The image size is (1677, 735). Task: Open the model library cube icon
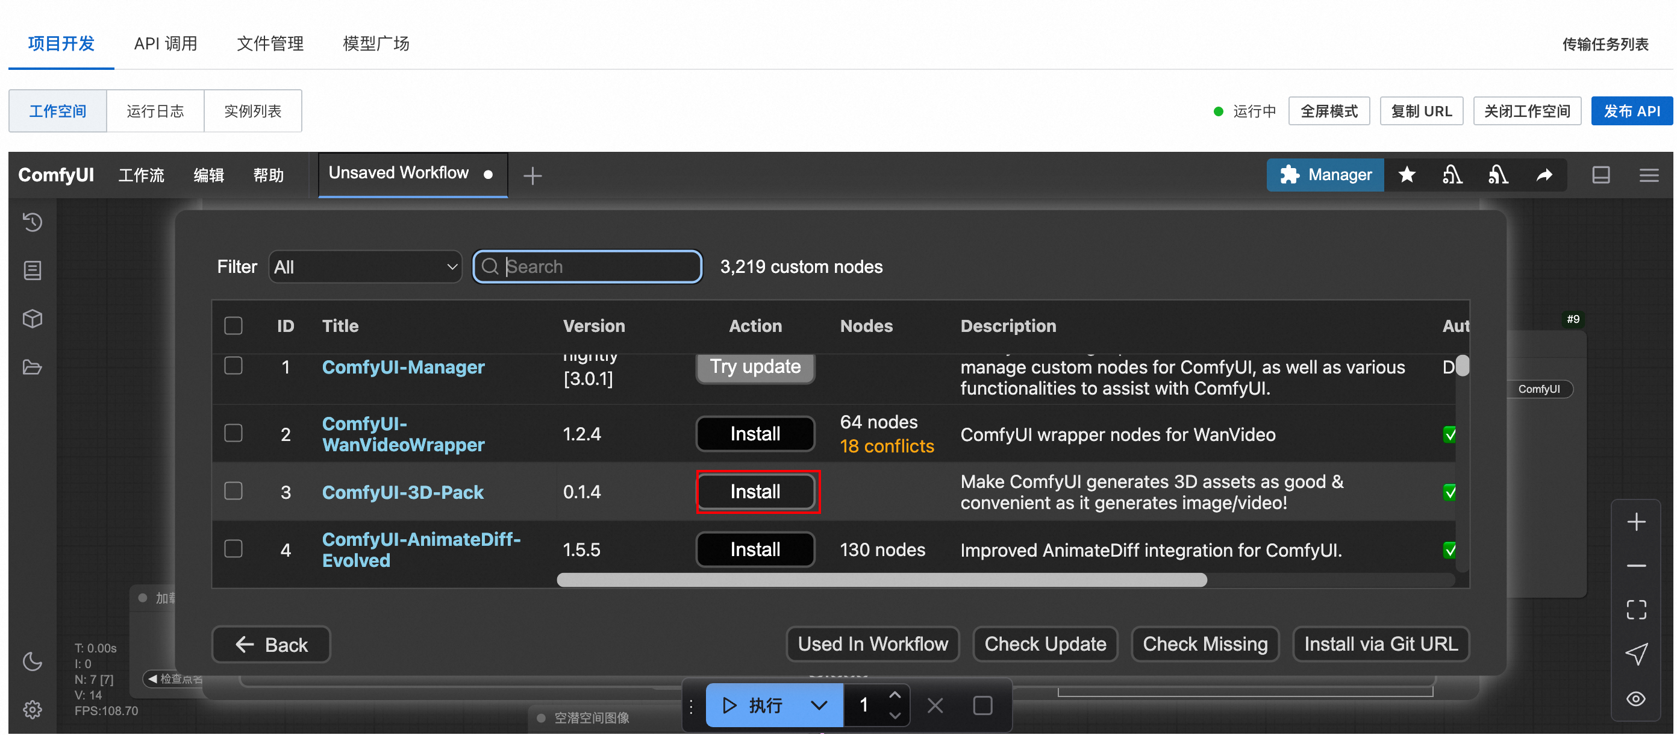(32, 319)
